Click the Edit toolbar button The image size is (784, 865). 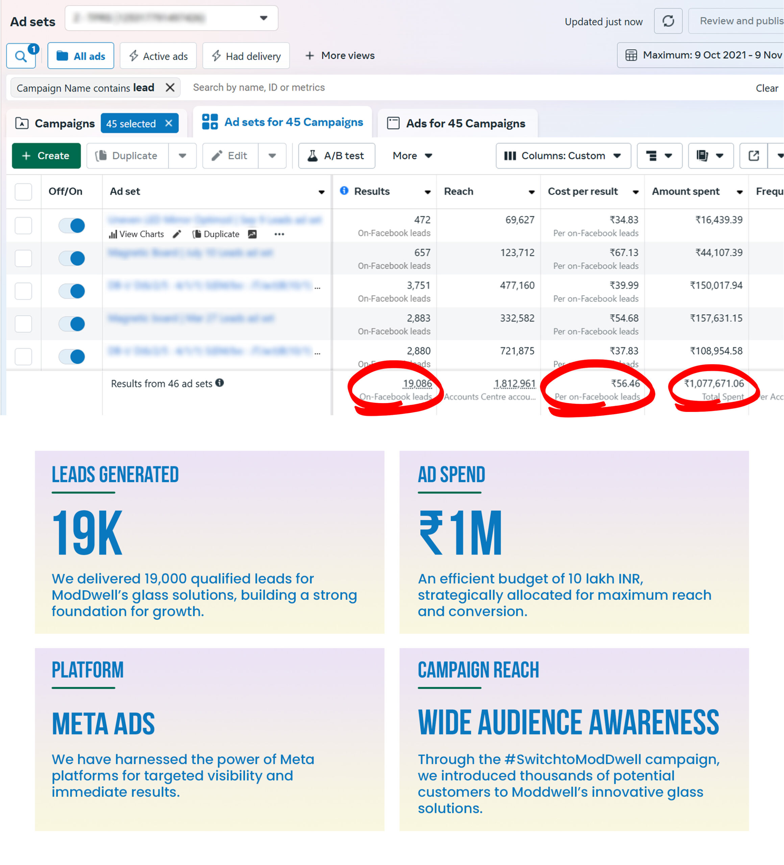click(x=230, y=156)
